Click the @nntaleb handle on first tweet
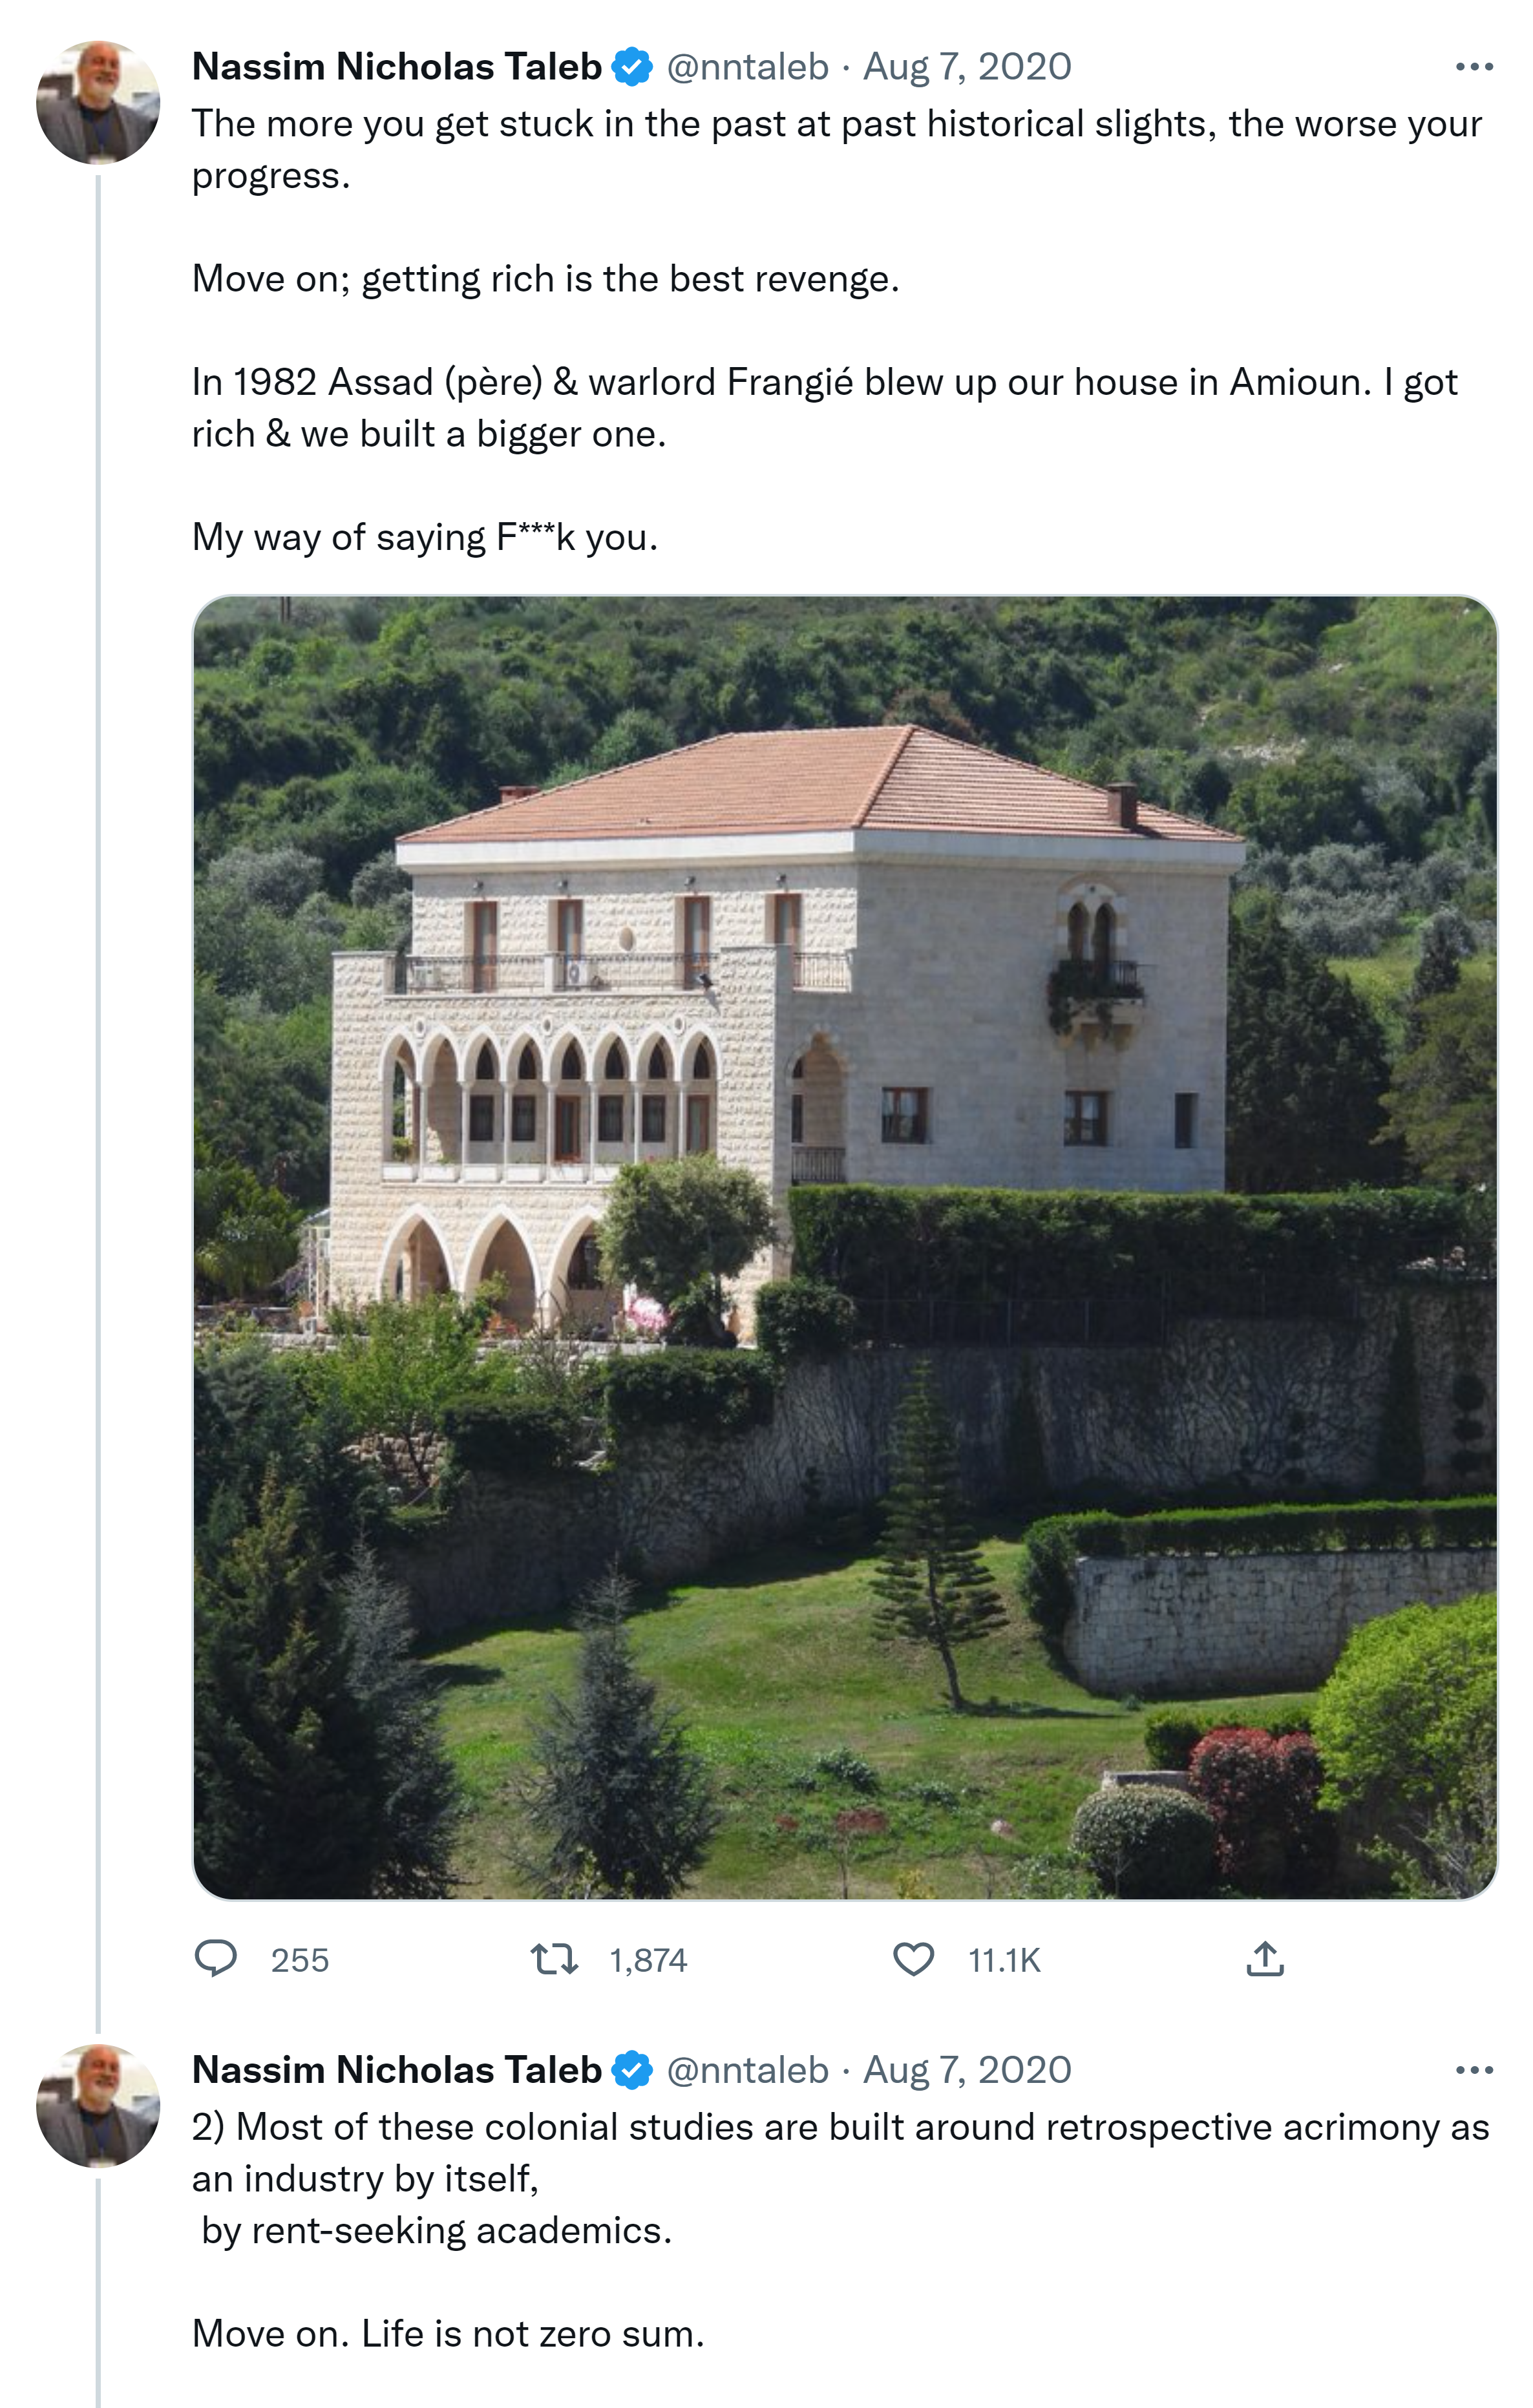The width and height of the screenshot is (1533, 2408). [747, 67]
